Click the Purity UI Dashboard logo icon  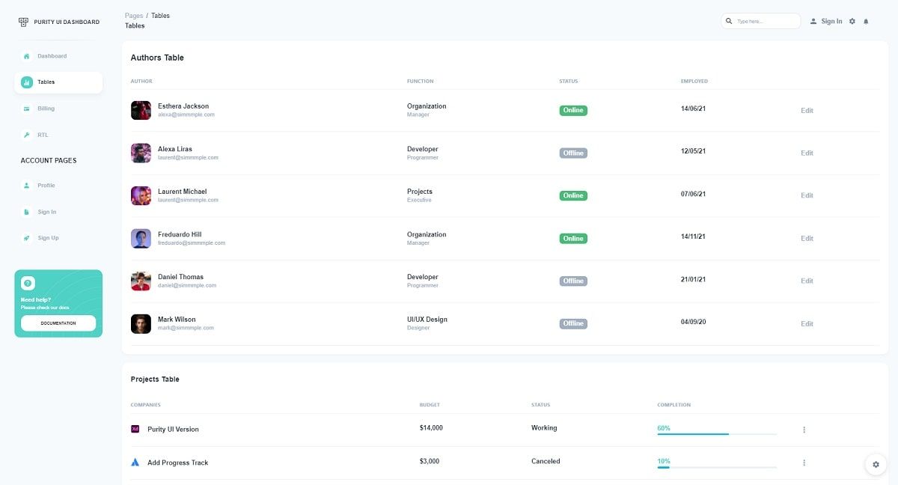coord(22,21)
